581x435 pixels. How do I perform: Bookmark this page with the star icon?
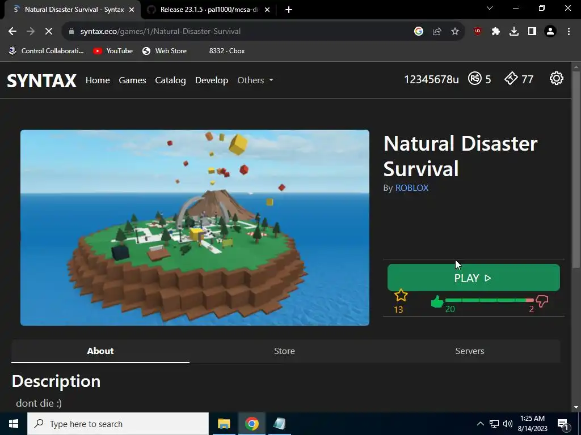click(455, 32)
